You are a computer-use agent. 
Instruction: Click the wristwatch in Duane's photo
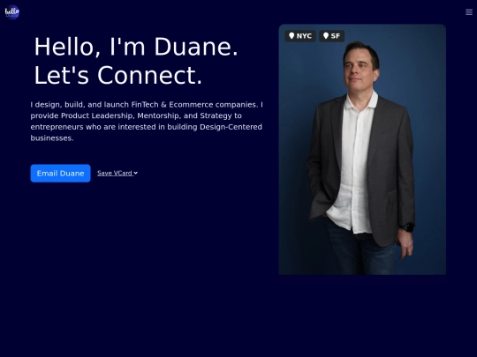pyautogui.click(x=406, y=227)
